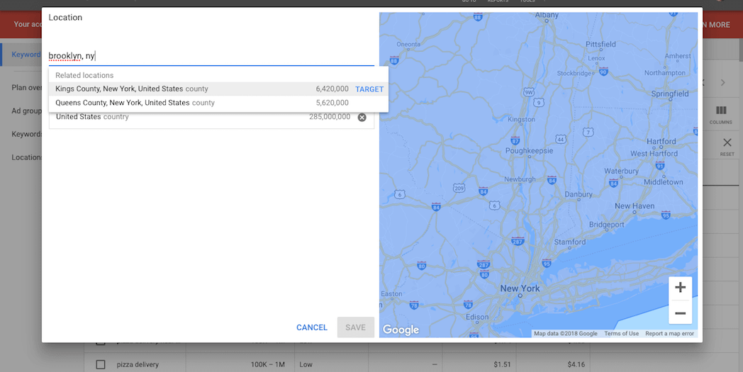Screen dimensions: 743x372
Task: Click the Poughkeepsie label on the map
Action: (x=530, y=151)
